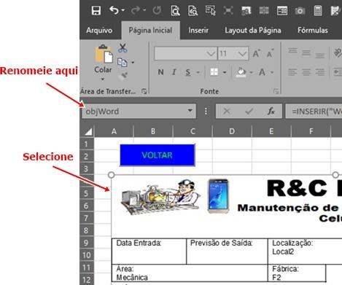Cancel formula entry with the X button

(227, 112)
